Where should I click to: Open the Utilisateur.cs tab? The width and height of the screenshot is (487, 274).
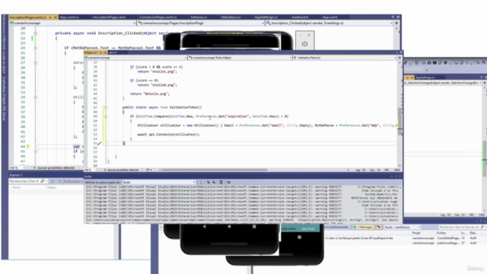point(231,17)
